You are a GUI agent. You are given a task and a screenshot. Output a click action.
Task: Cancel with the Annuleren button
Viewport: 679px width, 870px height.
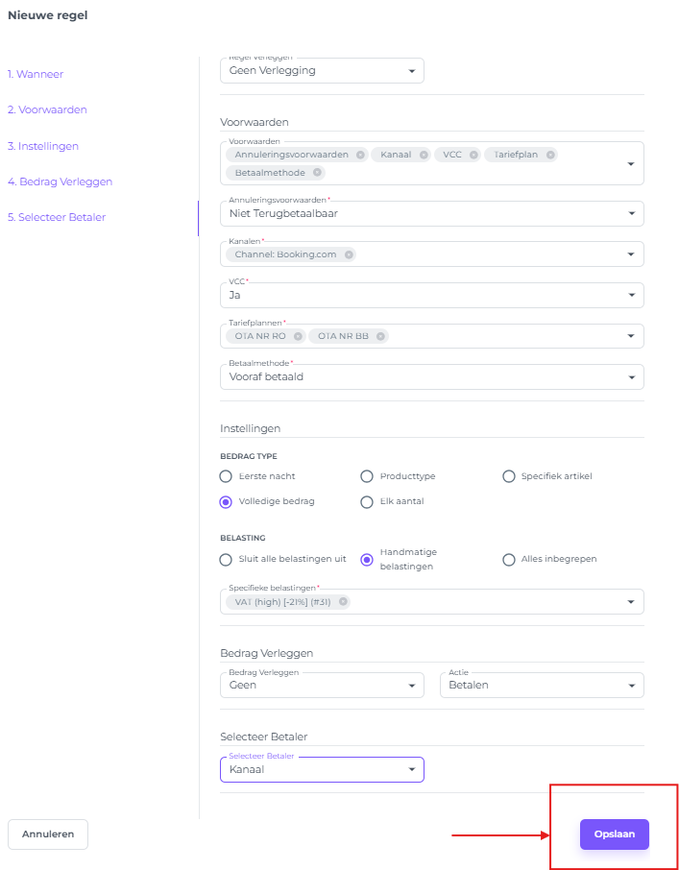(48, 834)
